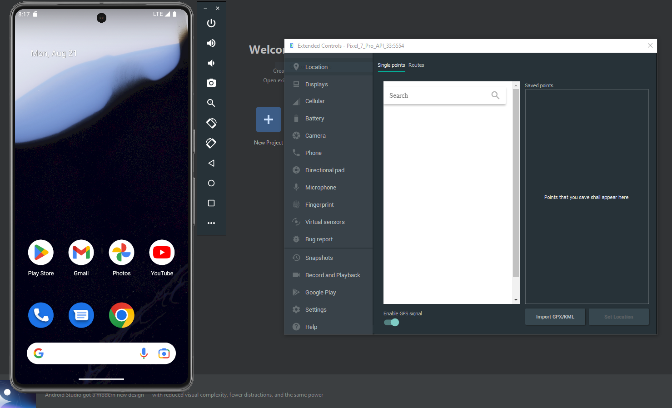The height and width of the screenshot is (408, 672).
Task: Click the volume down icon
Action: (211, 63)
